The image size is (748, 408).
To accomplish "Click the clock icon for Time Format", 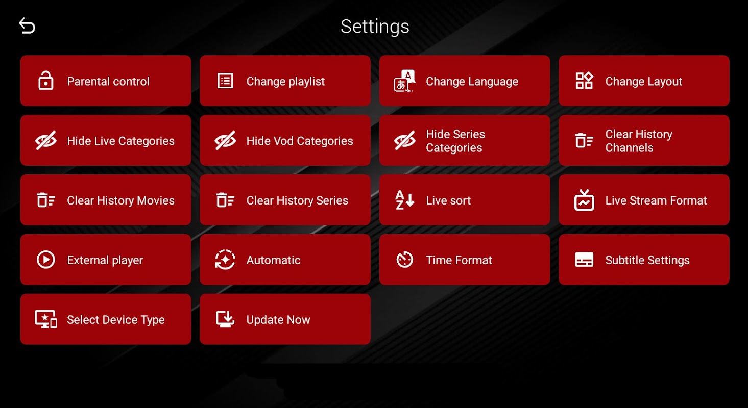I will click(405, 260).
